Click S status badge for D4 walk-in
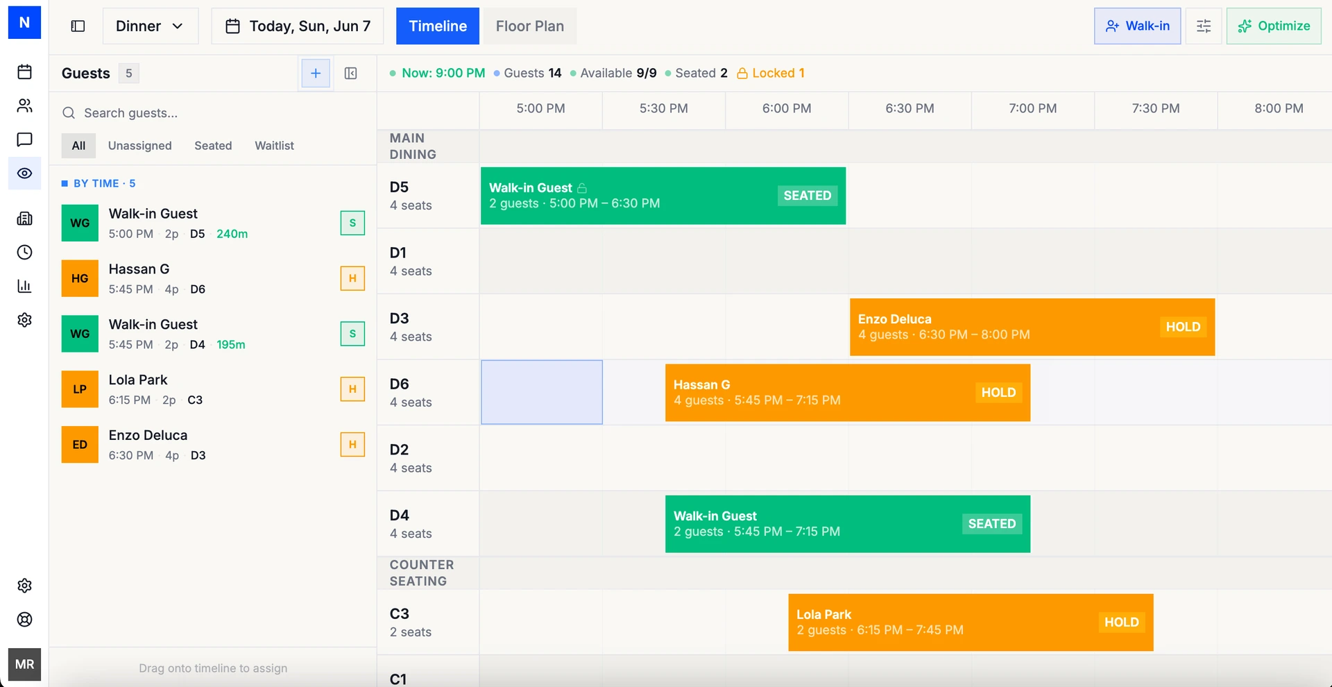The image size is (1332, 687). coord(352,334)
